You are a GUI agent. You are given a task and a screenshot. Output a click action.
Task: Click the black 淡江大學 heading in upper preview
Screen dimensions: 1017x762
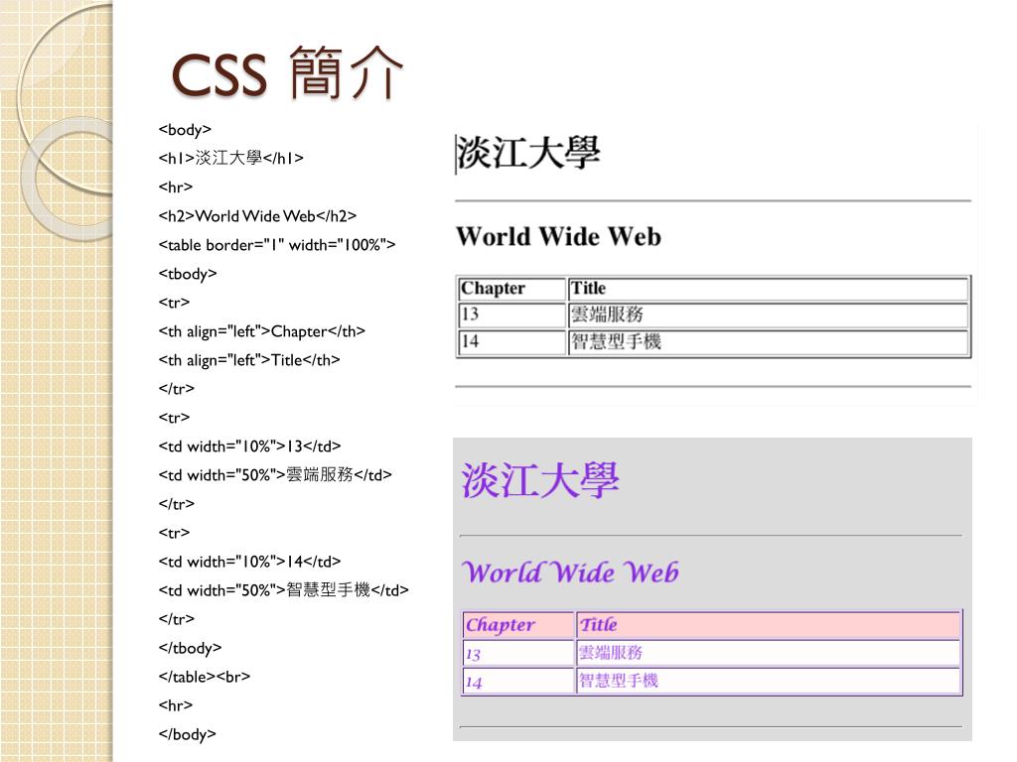pyautogui.click(x=528, y=154)
